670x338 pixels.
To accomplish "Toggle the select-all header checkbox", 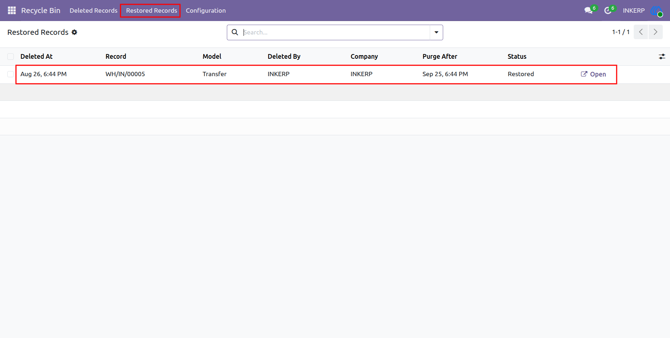I will 11,57.
